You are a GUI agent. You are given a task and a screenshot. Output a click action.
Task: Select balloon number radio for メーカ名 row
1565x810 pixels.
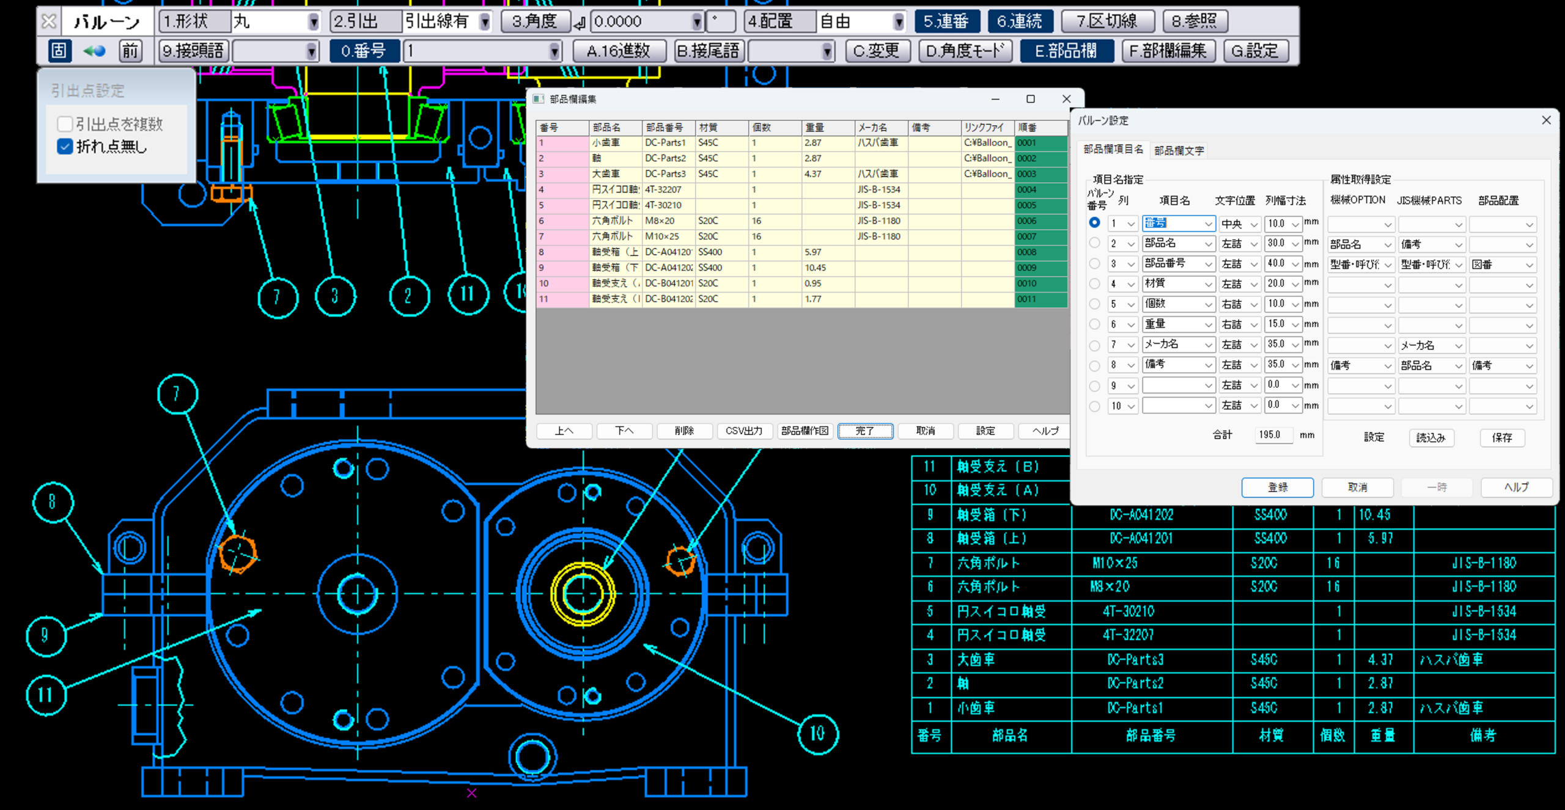click(1094, 345)
